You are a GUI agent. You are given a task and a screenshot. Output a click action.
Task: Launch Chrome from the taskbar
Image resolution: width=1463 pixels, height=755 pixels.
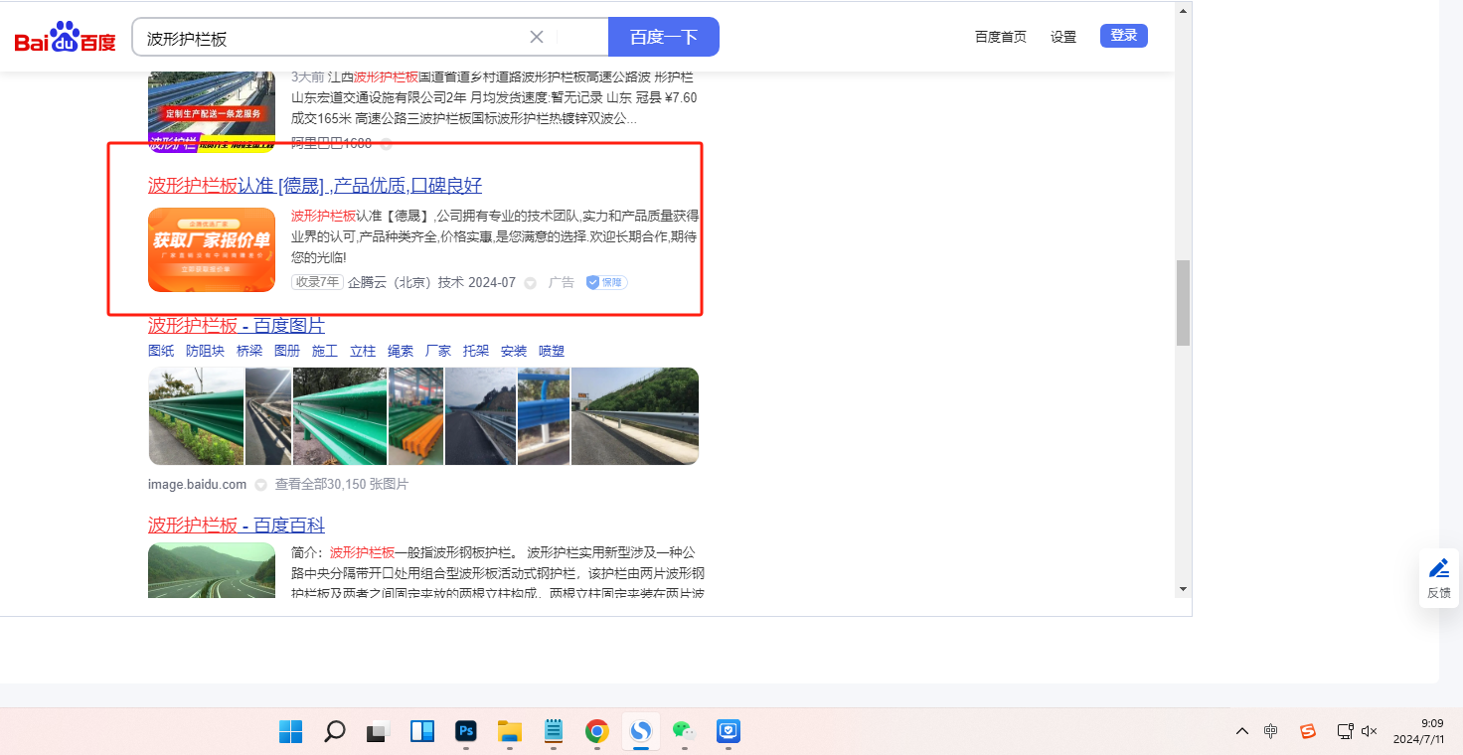click(x=596, y=732)
